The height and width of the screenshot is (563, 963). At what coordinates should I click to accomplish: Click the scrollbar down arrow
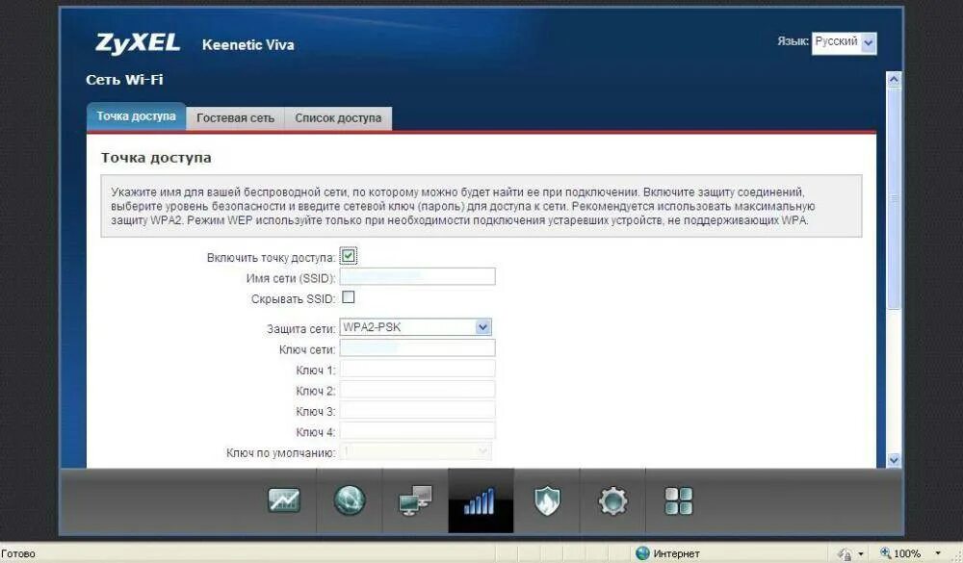click(895, 460)
